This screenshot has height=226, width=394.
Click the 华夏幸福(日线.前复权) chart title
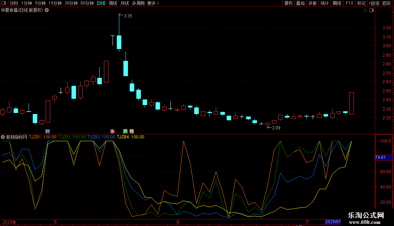[x=22, y=10]
